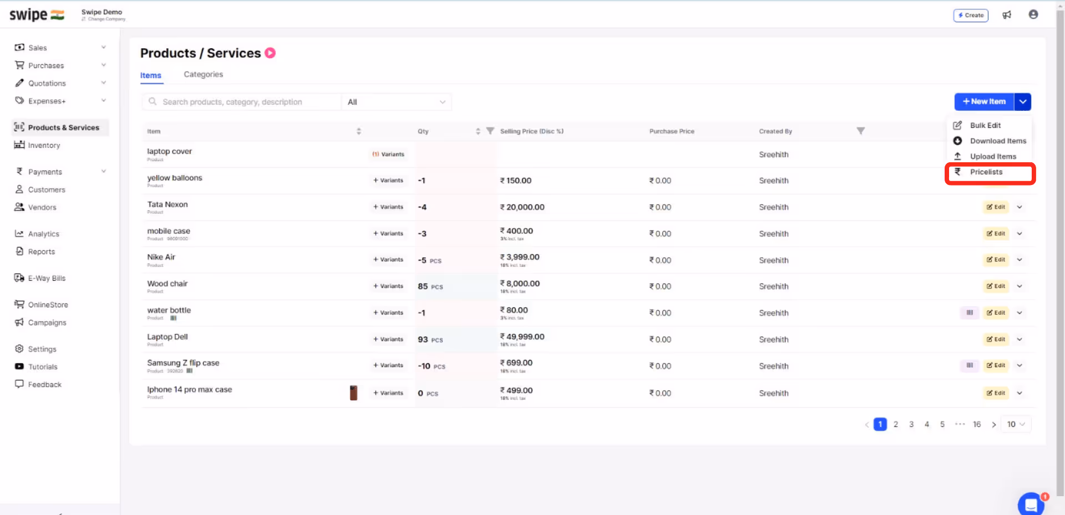This screenshot has height=515, width=1065.
Task: Open the chat support bubble icon
Action: click(1031, 504)
